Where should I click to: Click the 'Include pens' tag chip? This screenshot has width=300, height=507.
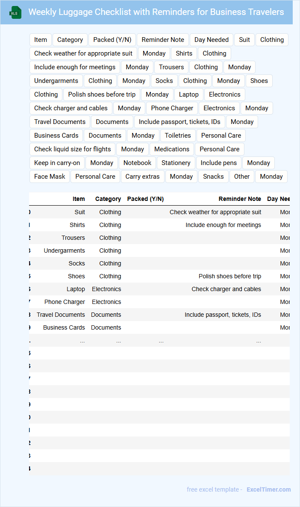pos(218,163)
